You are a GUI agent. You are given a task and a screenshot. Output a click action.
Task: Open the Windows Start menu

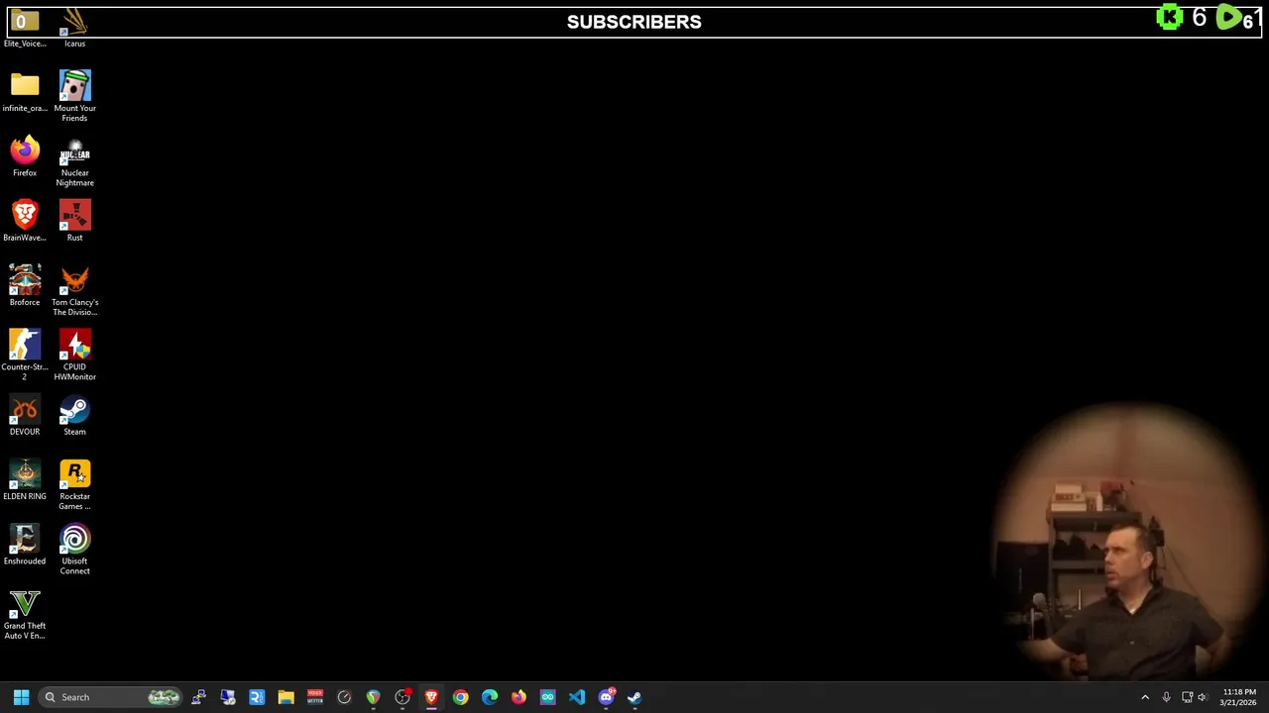pyautogui.click(x=21, y=697)
